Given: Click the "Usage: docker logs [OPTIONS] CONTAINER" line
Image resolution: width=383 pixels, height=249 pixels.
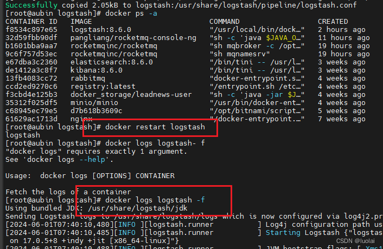Looking at the screenshot, I should point(90,176).
